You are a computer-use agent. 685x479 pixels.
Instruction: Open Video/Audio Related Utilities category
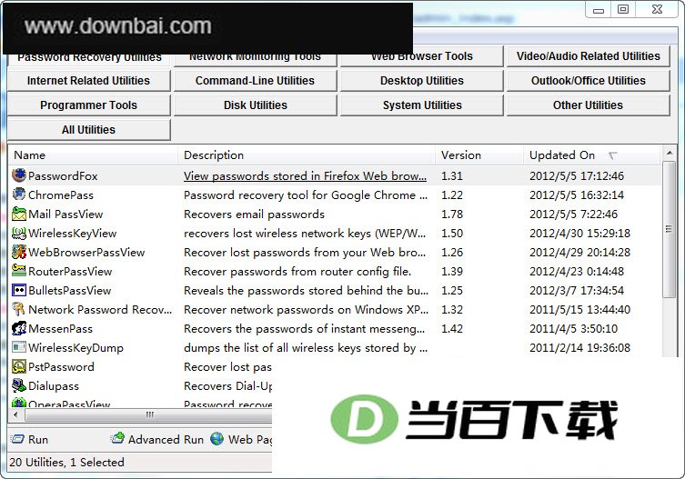(588, 56)
